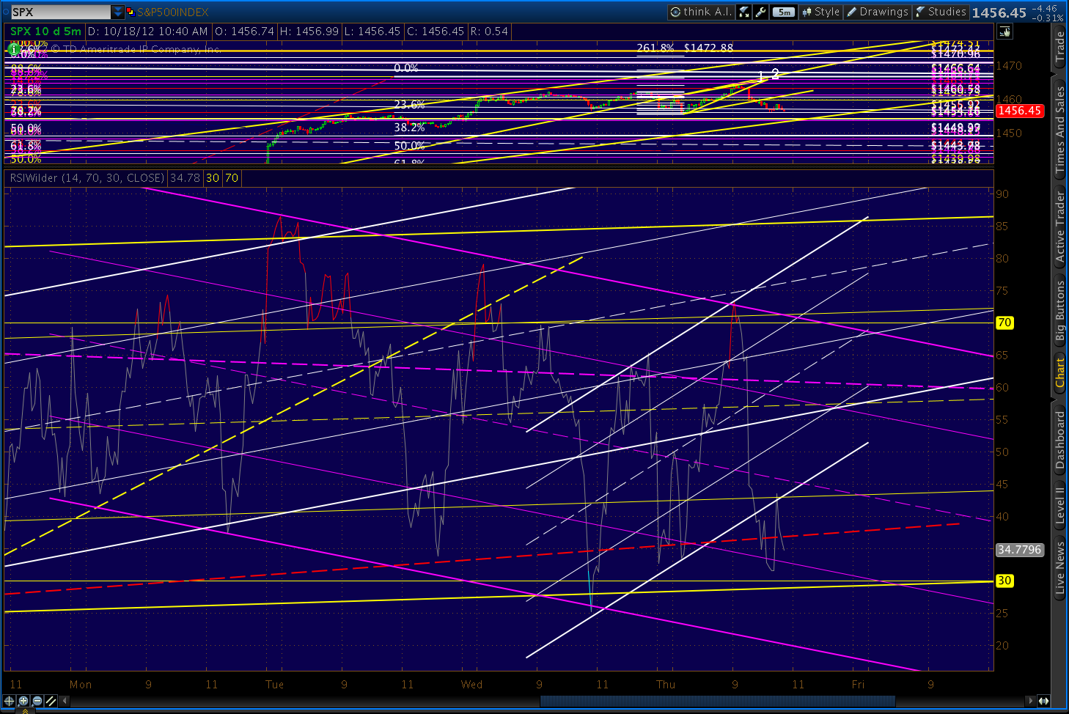Viewport: 1069px width, 714px height.
Task: Open the 5m timeframe selector
Action: [x=784, y=12]
